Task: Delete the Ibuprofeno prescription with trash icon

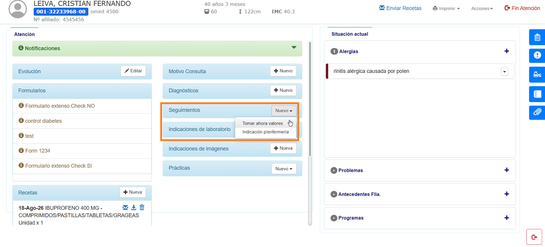Action: click(142, 207)
